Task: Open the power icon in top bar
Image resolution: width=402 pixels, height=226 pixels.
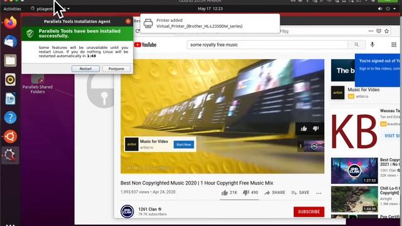Action: click(x=388, y=9)
